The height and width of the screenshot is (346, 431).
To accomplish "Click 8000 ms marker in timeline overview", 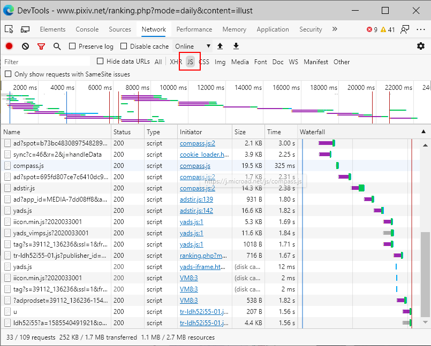I will click(137, 88).
